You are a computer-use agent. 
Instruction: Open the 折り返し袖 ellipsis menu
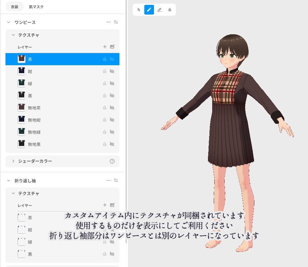click(x=109, y=180)
